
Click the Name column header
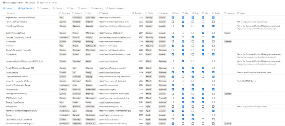(x=11, y=13)
